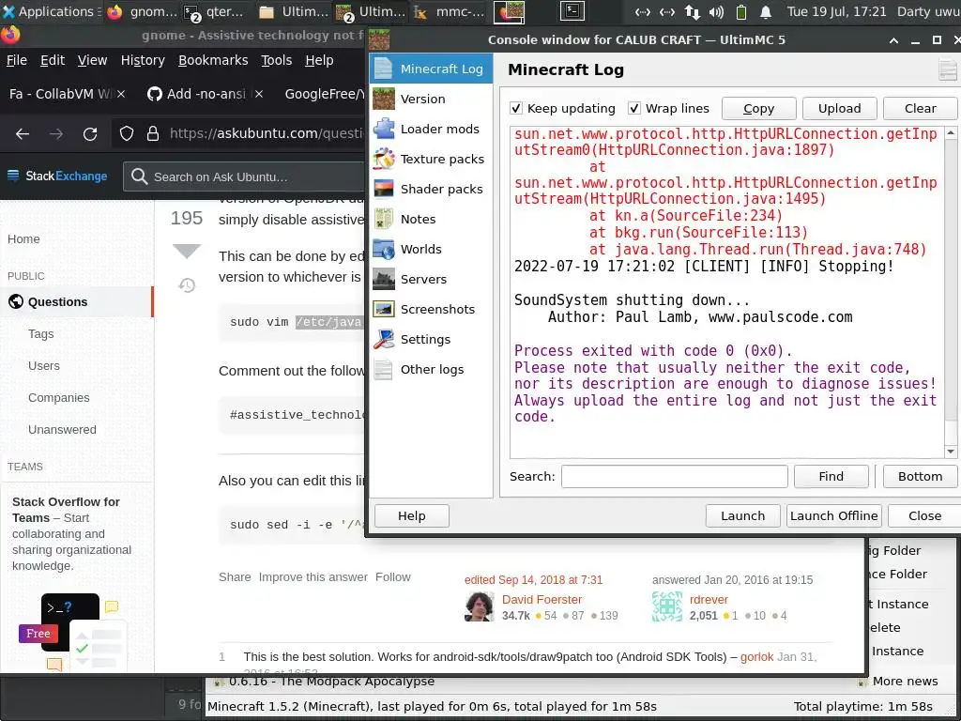
Task: Click the gorlok commenter link
Action: click(757, 656)
